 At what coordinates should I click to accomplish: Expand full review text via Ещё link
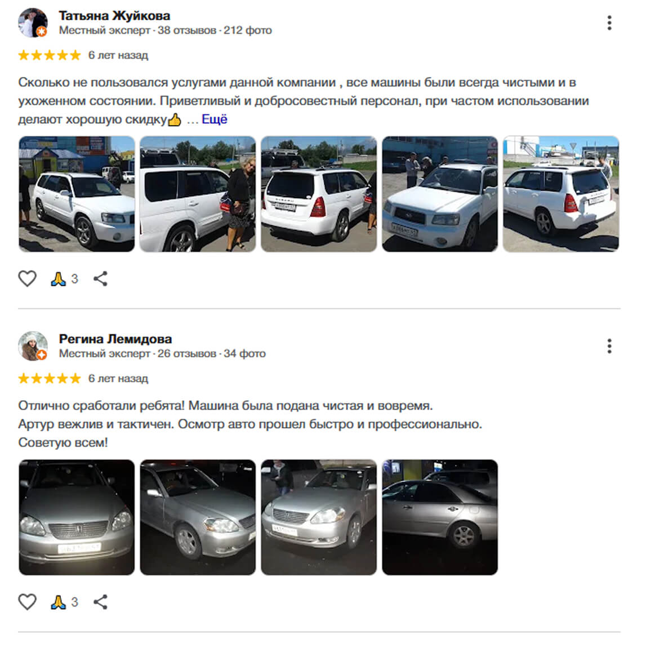click(x=214, y=119)
